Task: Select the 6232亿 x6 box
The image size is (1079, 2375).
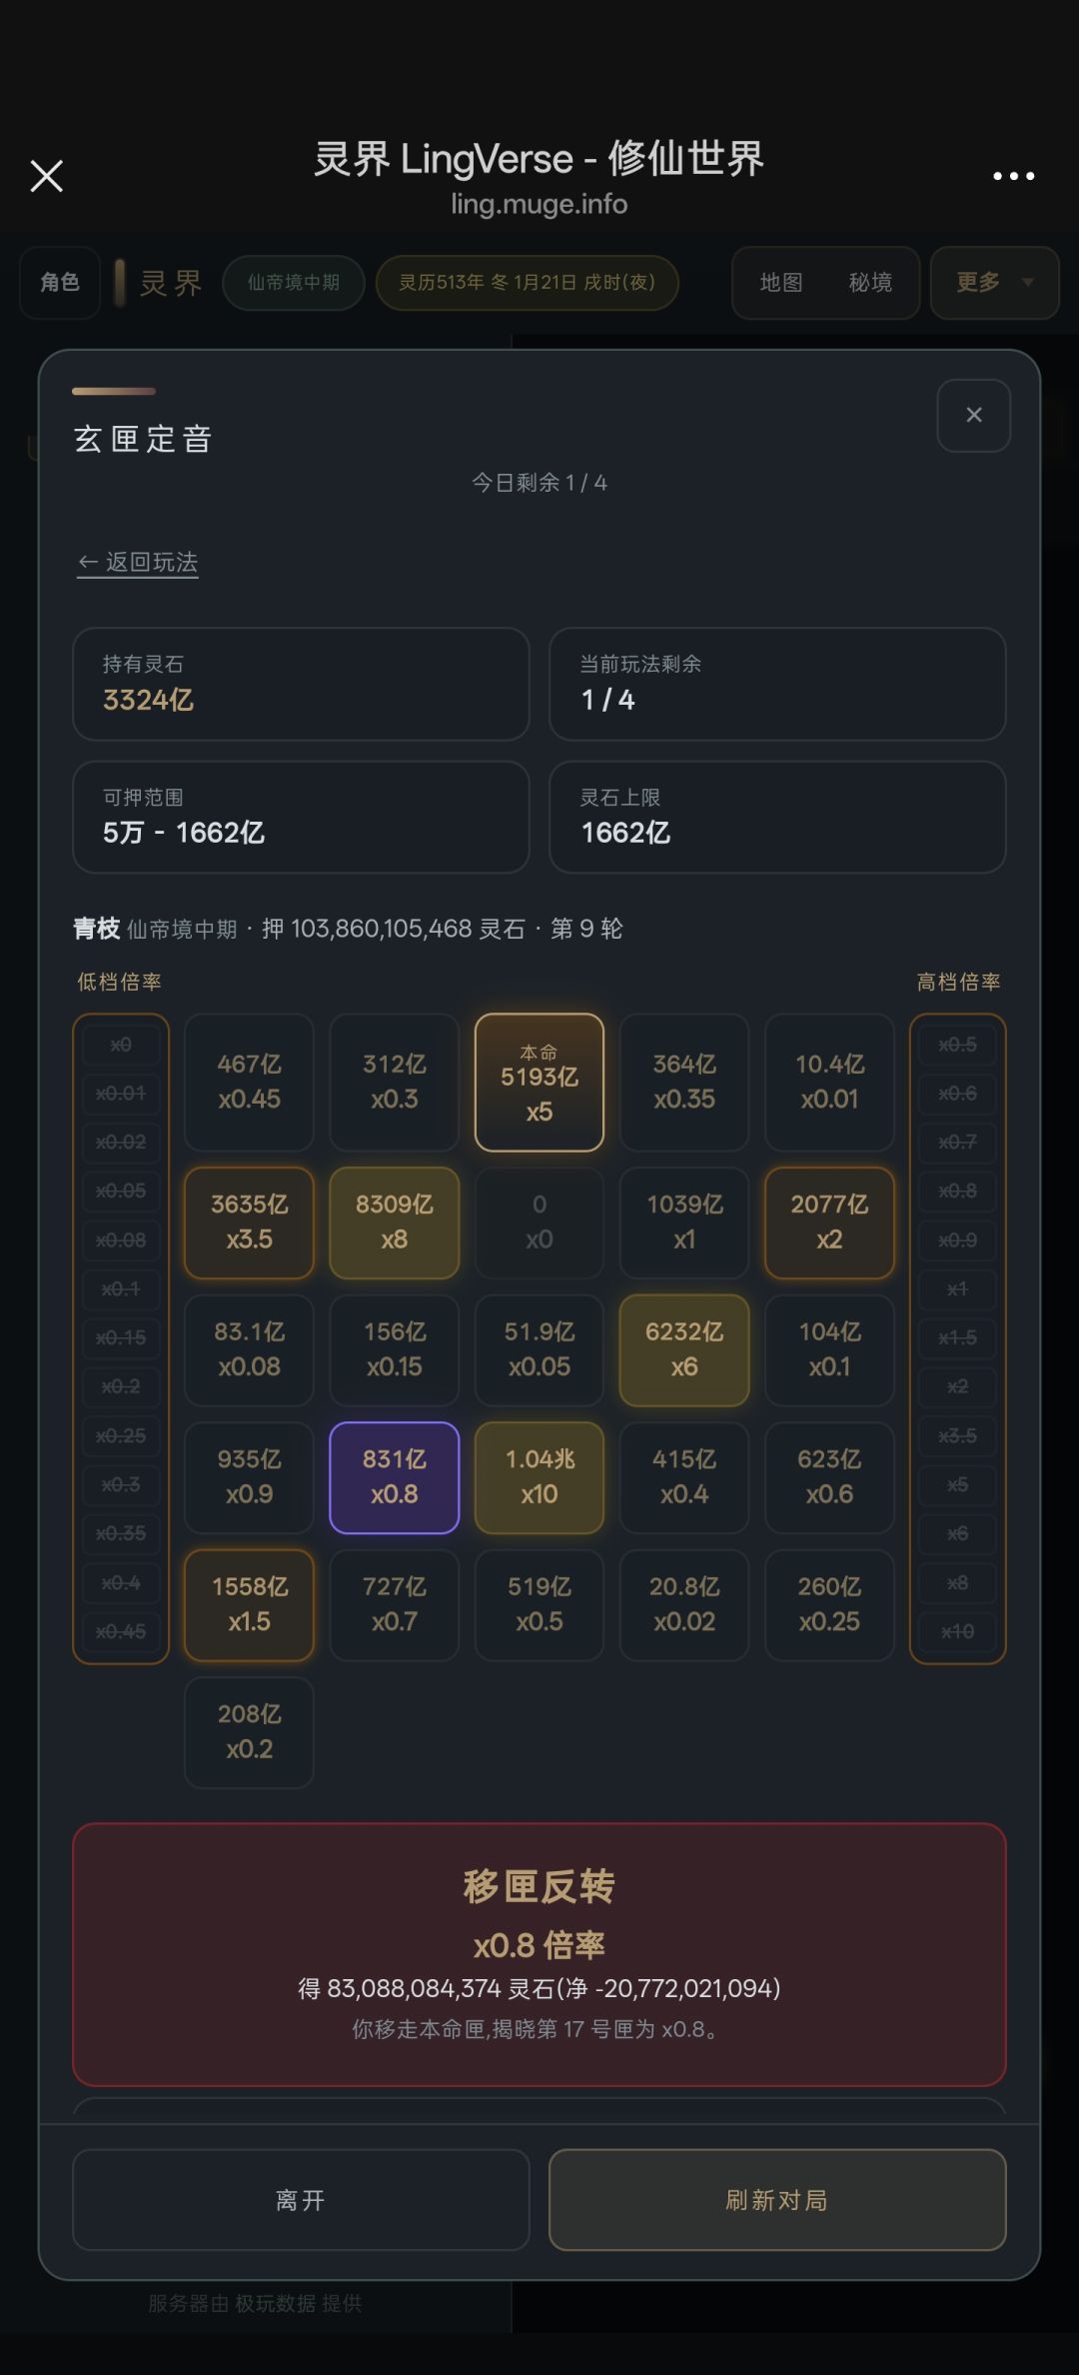Action: pos(684,1349)
